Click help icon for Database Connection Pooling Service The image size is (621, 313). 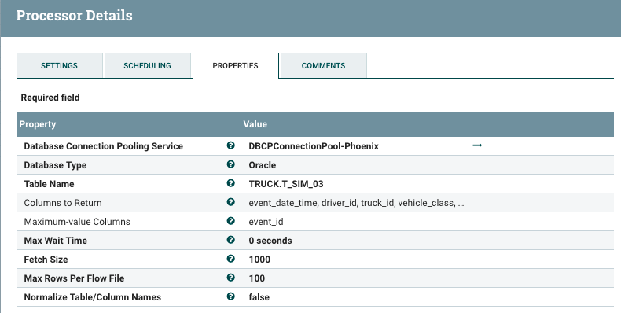click(231, 145)
